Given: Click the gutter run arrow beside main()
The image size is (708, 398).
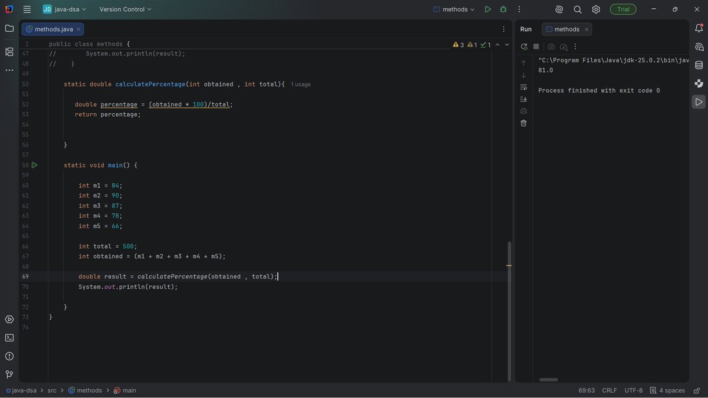Looking at the screenshot, I should pyautogui.click(x=34, y=165).
